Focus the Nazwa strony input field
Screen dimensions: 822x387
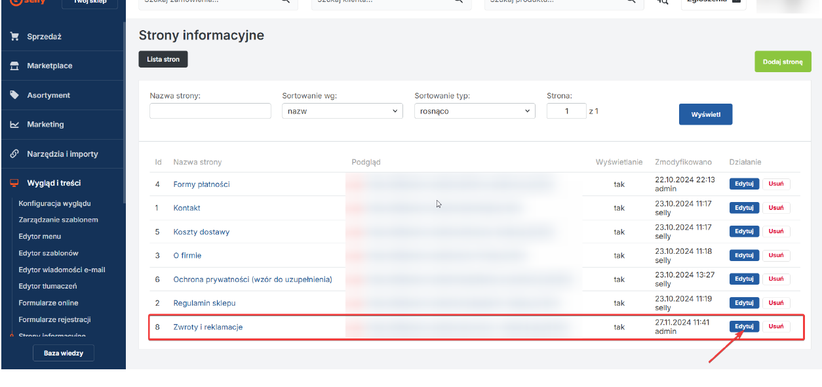[210, 111]
